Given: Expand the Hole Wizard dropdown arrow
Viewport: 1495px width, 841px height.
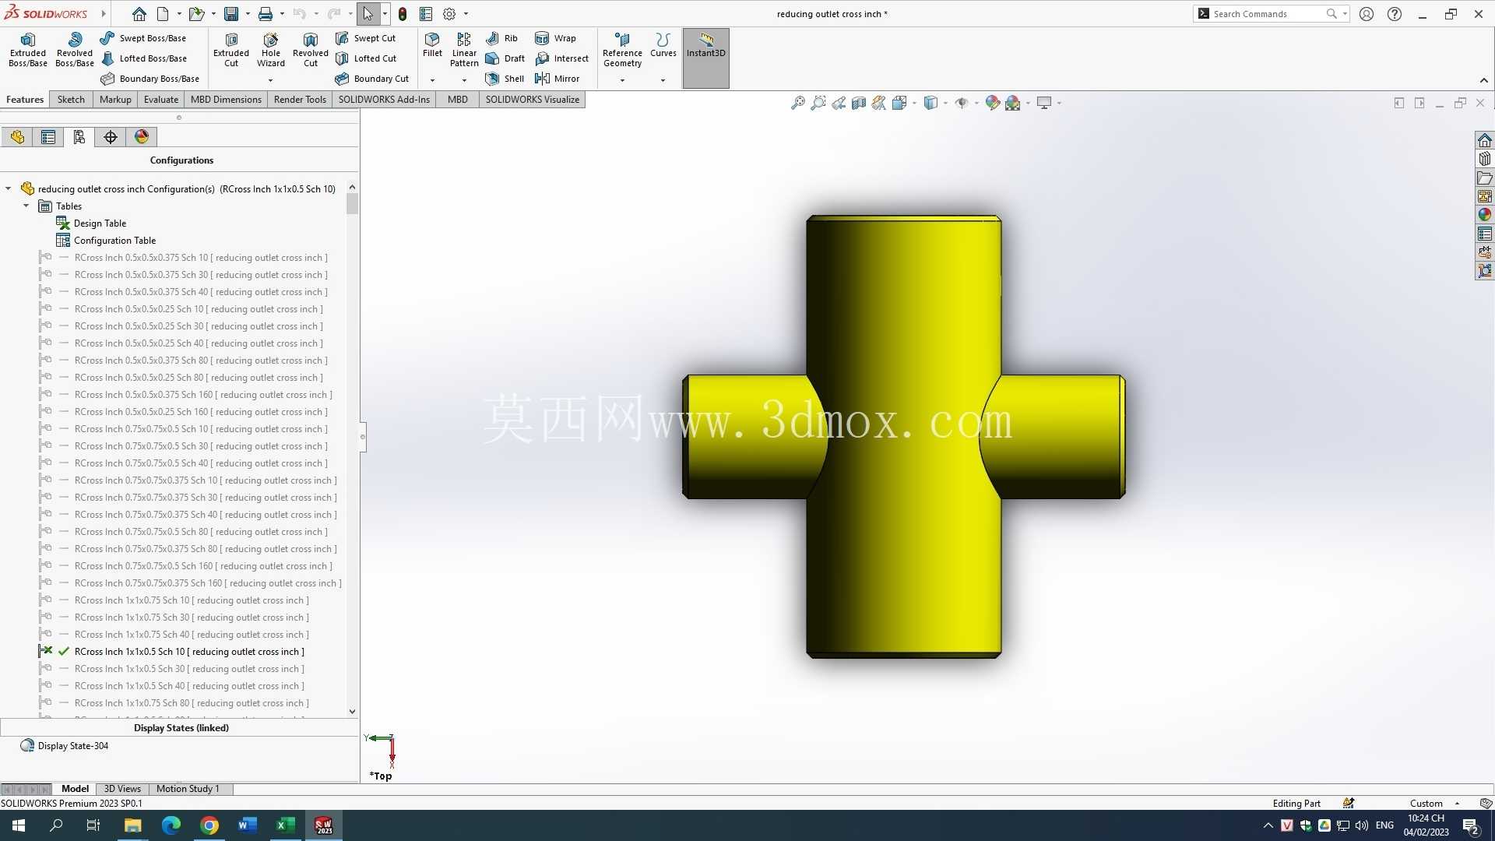Looking at the screenshot, I should [271, 80].
